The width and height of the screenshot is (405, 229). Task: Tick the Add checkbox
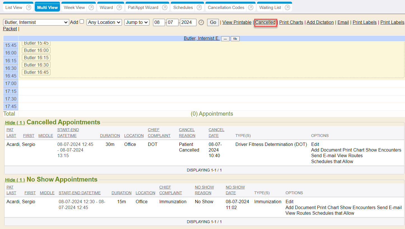(82, 22)
